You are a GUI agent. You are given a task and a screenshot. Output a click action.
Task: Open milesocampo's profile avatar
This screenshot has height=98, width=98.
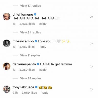7,43
